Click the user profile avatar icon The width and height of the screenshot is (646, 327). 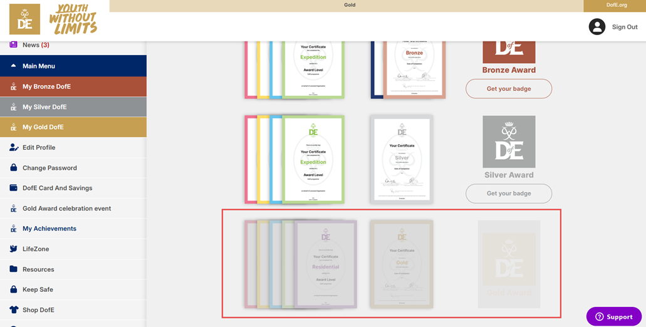pyautogui.click(x=597, y=27)
